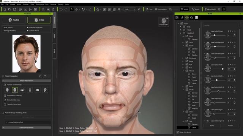Expand the Body node in morph tree
The width and height of the screenshot is (243, 136).
[180, 27]
